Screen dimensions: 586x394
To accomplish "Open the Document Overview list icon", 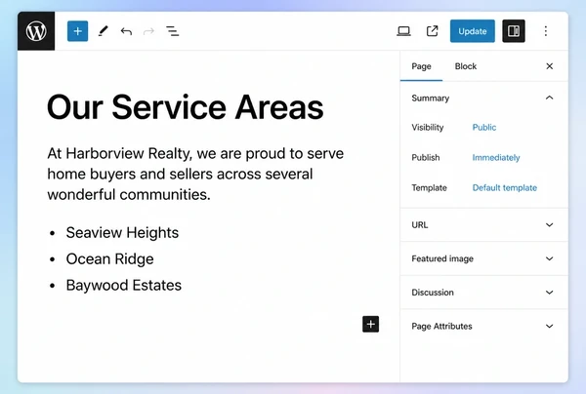I will point(172,31).
